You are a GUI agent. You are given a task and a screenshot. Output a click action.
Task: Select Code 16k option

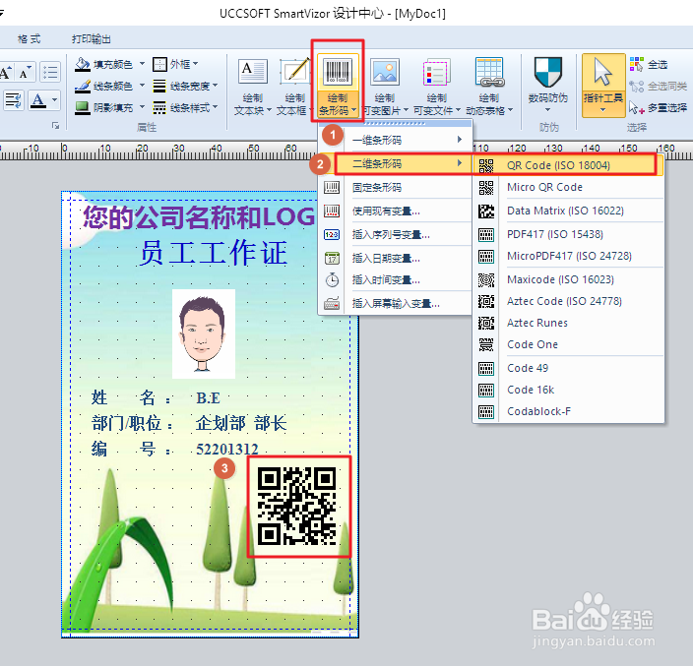point(569,390)
